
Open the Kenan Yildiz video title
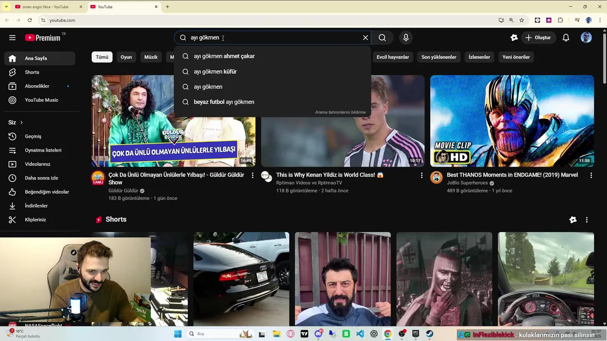click(330, 175)
